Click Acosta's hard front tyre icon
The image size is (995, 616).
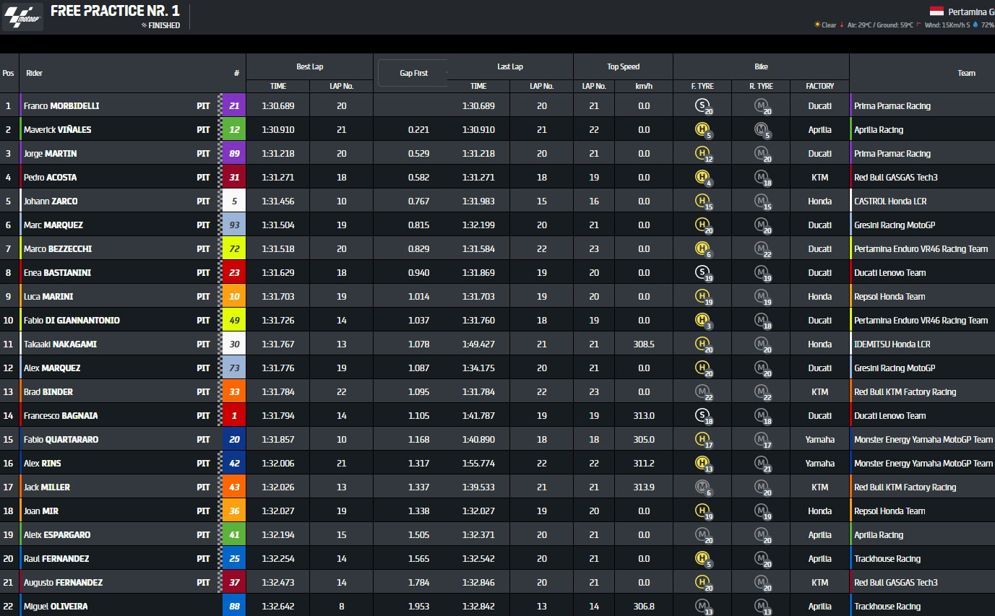(x=702, y=178)
